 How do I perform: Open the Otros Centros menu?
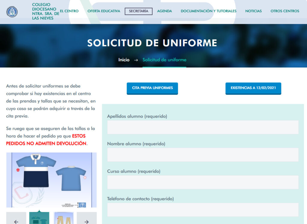pos(285,11)
